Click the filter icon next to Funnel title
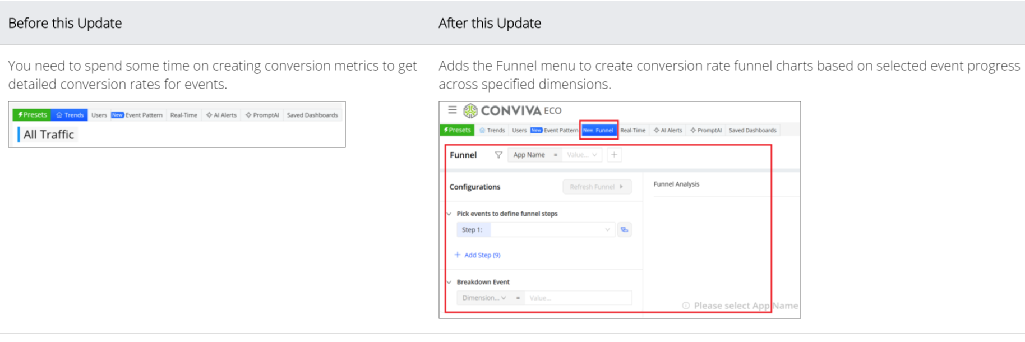Image resolution: width=1025 pixels, height=342 pixels. 498,155
